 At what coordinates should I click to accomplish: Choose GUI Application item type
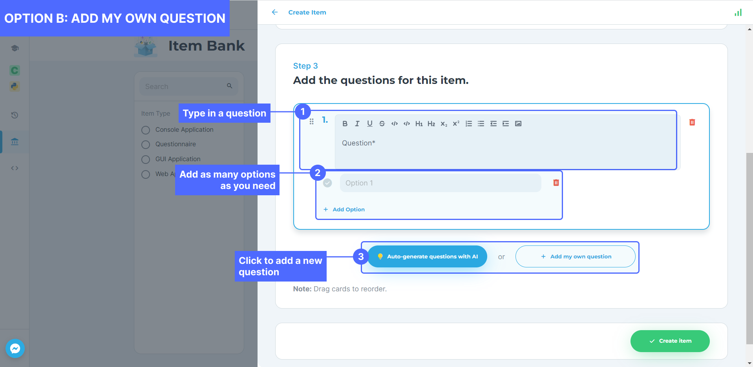[x=146, y=159]
